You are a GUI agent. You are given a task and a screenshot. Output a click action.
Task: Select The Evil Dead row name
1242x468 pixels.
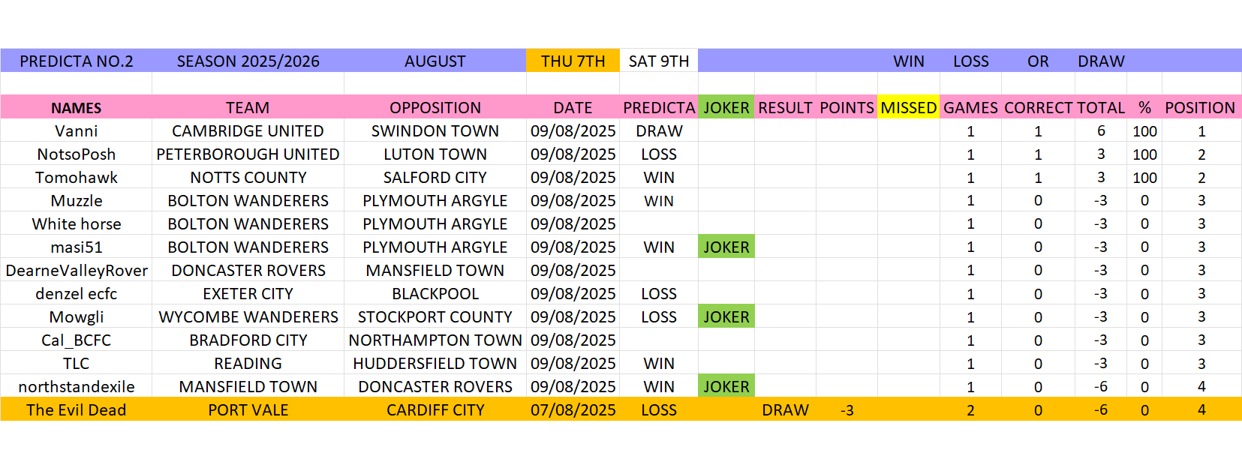(x=77, y=409)
